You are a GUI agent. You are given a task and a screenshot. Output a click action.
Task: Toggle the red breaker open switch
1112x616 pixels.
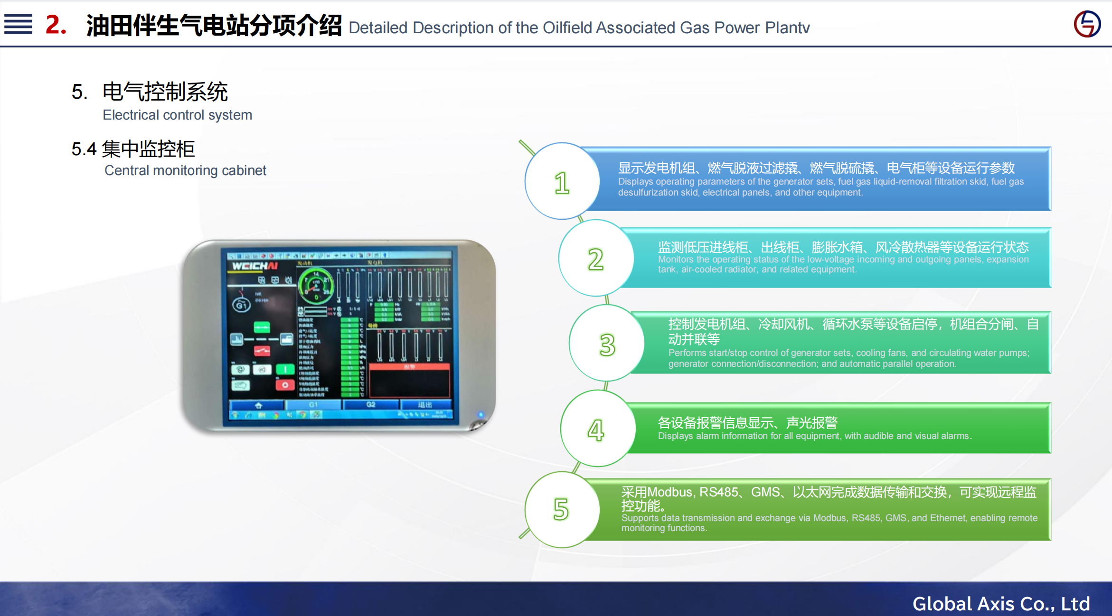[262, 351]
